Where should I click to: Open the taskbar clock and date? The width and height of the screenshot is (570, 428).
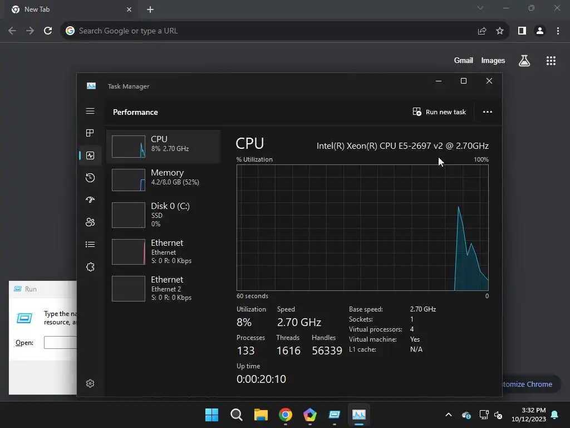point(529,415)
